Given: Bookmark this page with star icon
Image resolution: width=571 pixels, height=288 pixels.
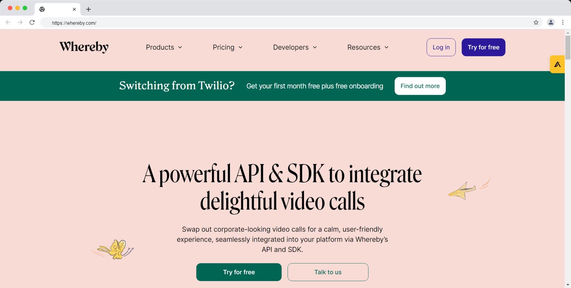Looking at the screenshot, I should [536, 22].
